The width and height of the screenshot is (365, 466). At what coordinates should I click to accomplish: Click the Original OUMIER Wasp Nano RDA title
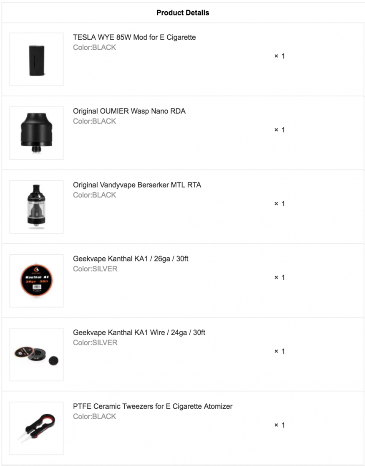tap(129, 111)
